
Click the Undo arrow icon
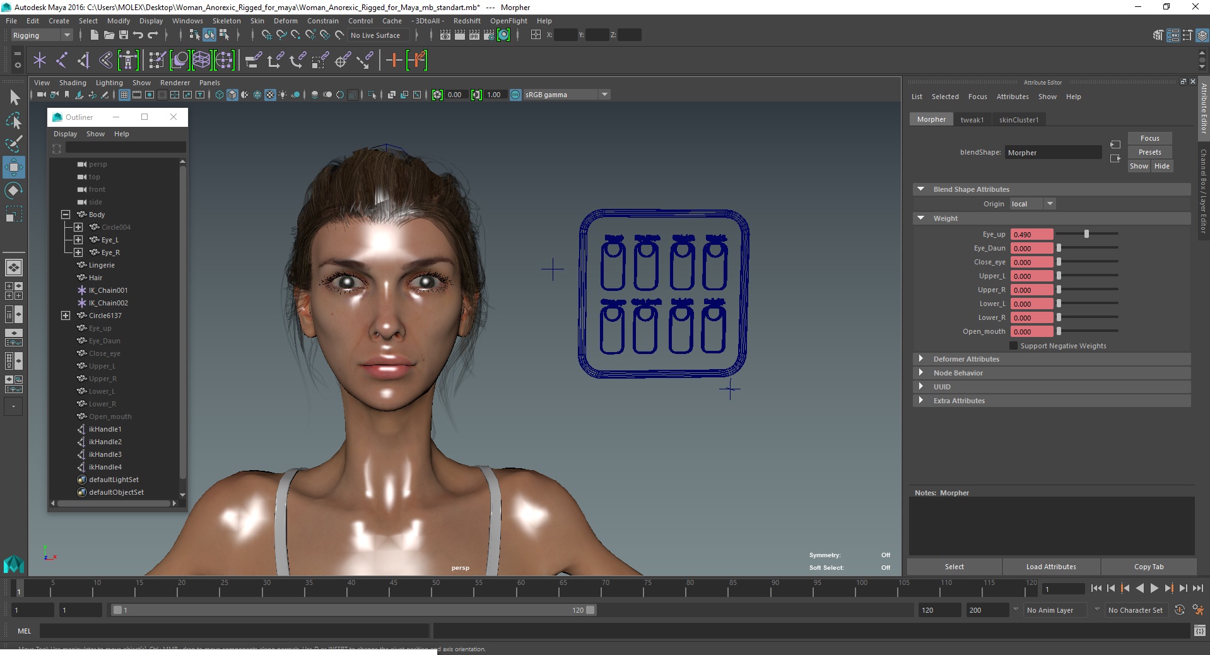click(x=138, y=35)
